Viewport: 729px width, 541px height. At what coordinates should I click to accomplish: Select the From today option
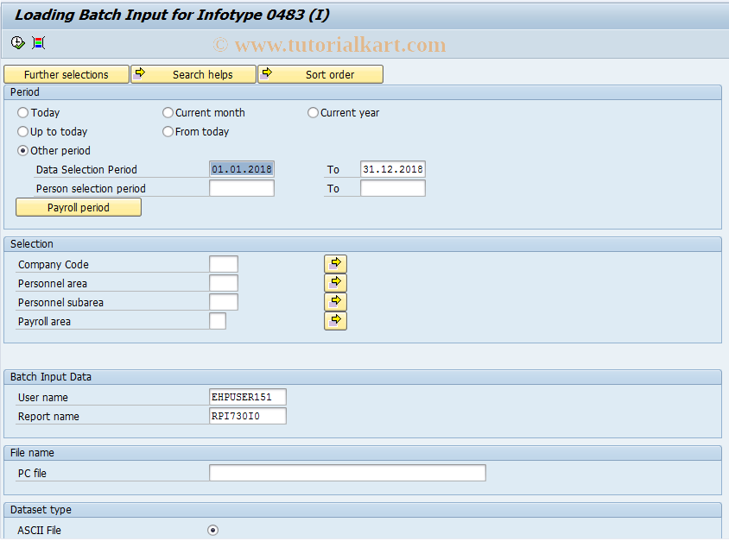(168, 132)
